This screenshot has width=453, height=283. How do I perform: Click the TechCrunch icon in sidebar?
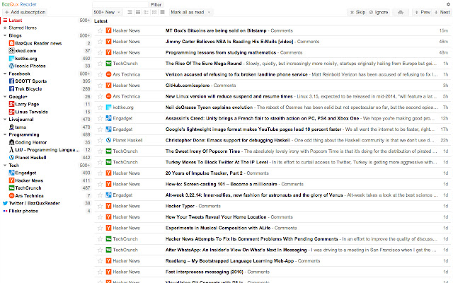point(11,188)
